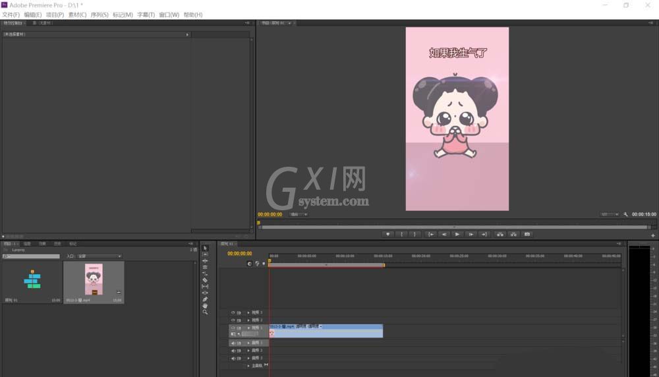Mute Audio 2 track speaker icon
The image size is (659, 377).
pyautogui.click(x=233, y=351)
